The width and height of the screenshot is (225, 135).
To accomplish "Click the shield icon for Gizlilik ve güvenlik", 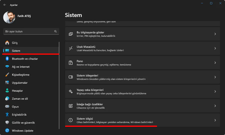I will pos(7,123).
